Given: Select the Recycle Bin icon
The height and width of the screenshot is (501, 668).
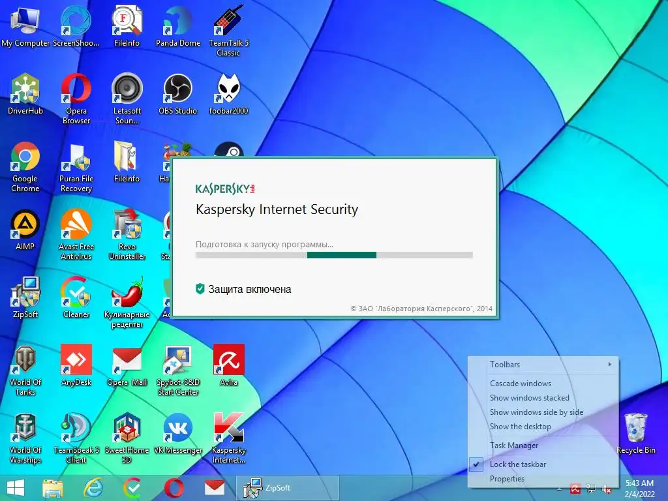Looking at the screenshot, I should click(x=635, y=433).
